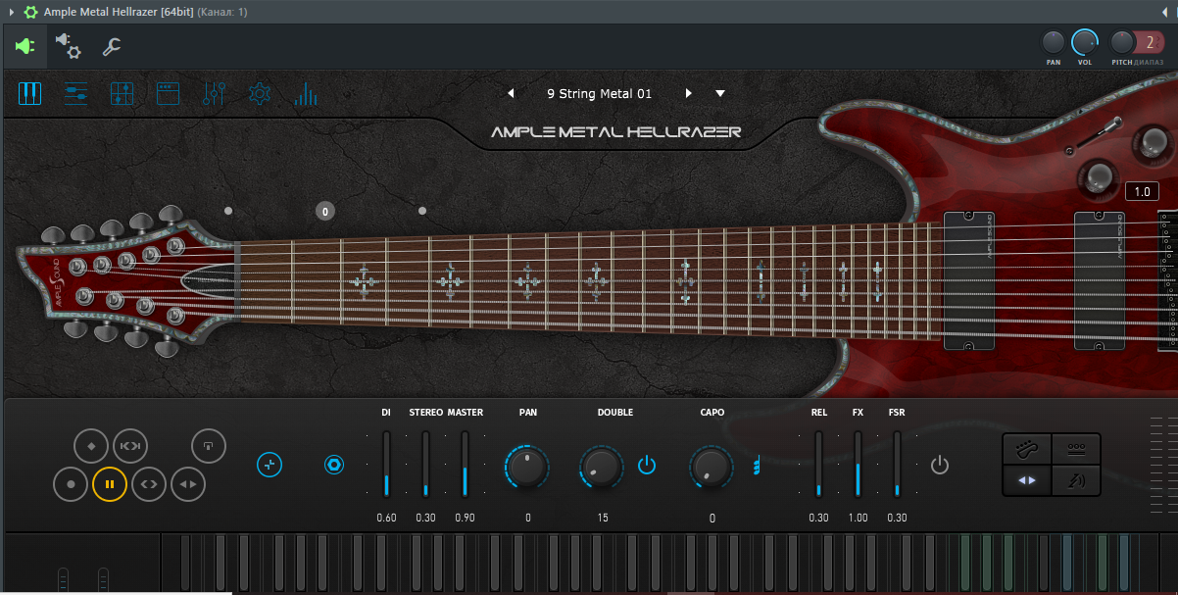Click the record dot circle button

[71, 484]
